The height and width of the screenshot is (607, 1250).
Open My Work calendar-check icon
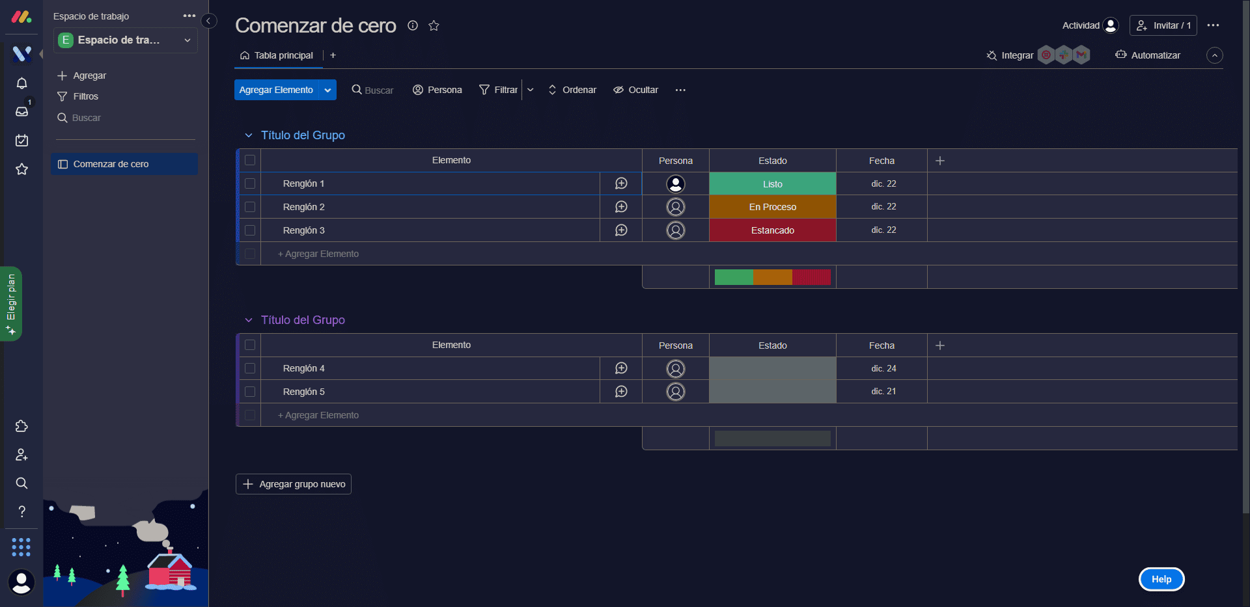tap(21, 140)
